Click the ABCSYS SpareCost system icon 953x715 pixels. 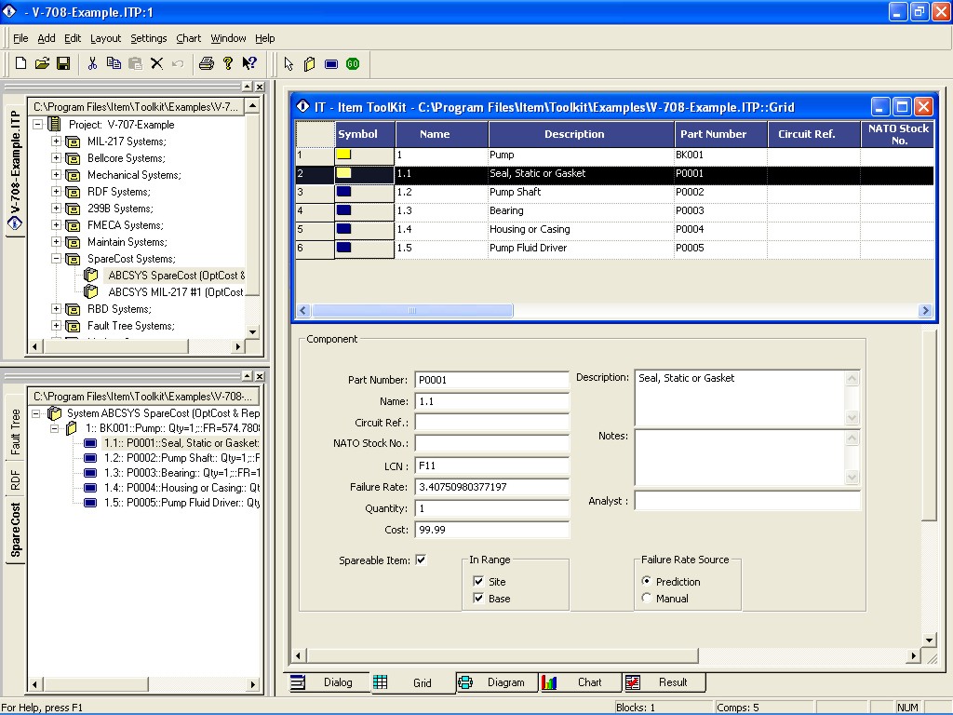tap(90, 275)
